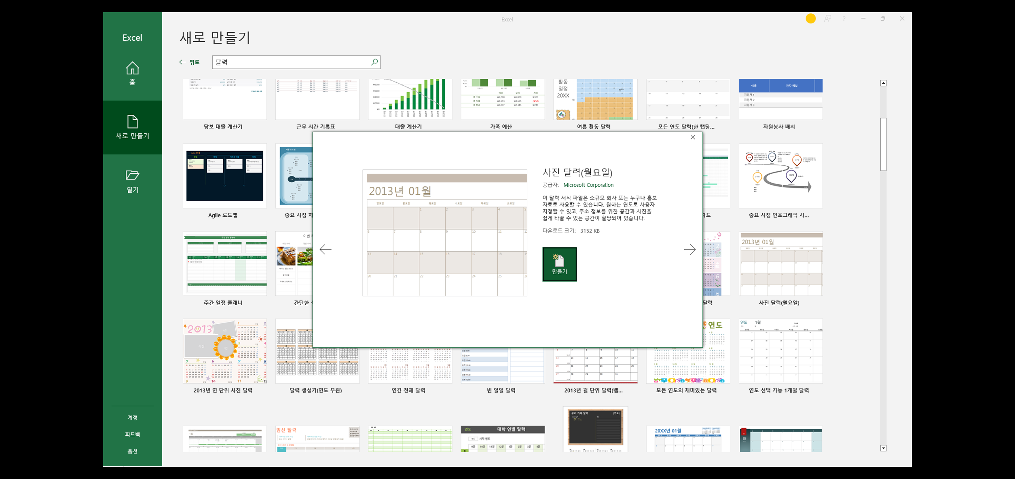The width and height of the screenshot is (1015, 479).
Task: Open the 피드백 feedback menu item
Action: (132, 435)
